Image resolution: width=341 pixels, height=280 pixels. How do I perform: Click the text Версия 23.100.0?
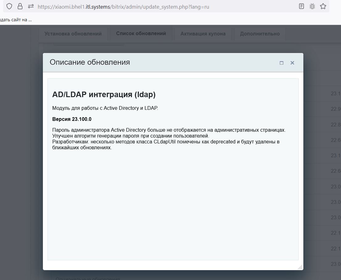(x=72, y=119)
